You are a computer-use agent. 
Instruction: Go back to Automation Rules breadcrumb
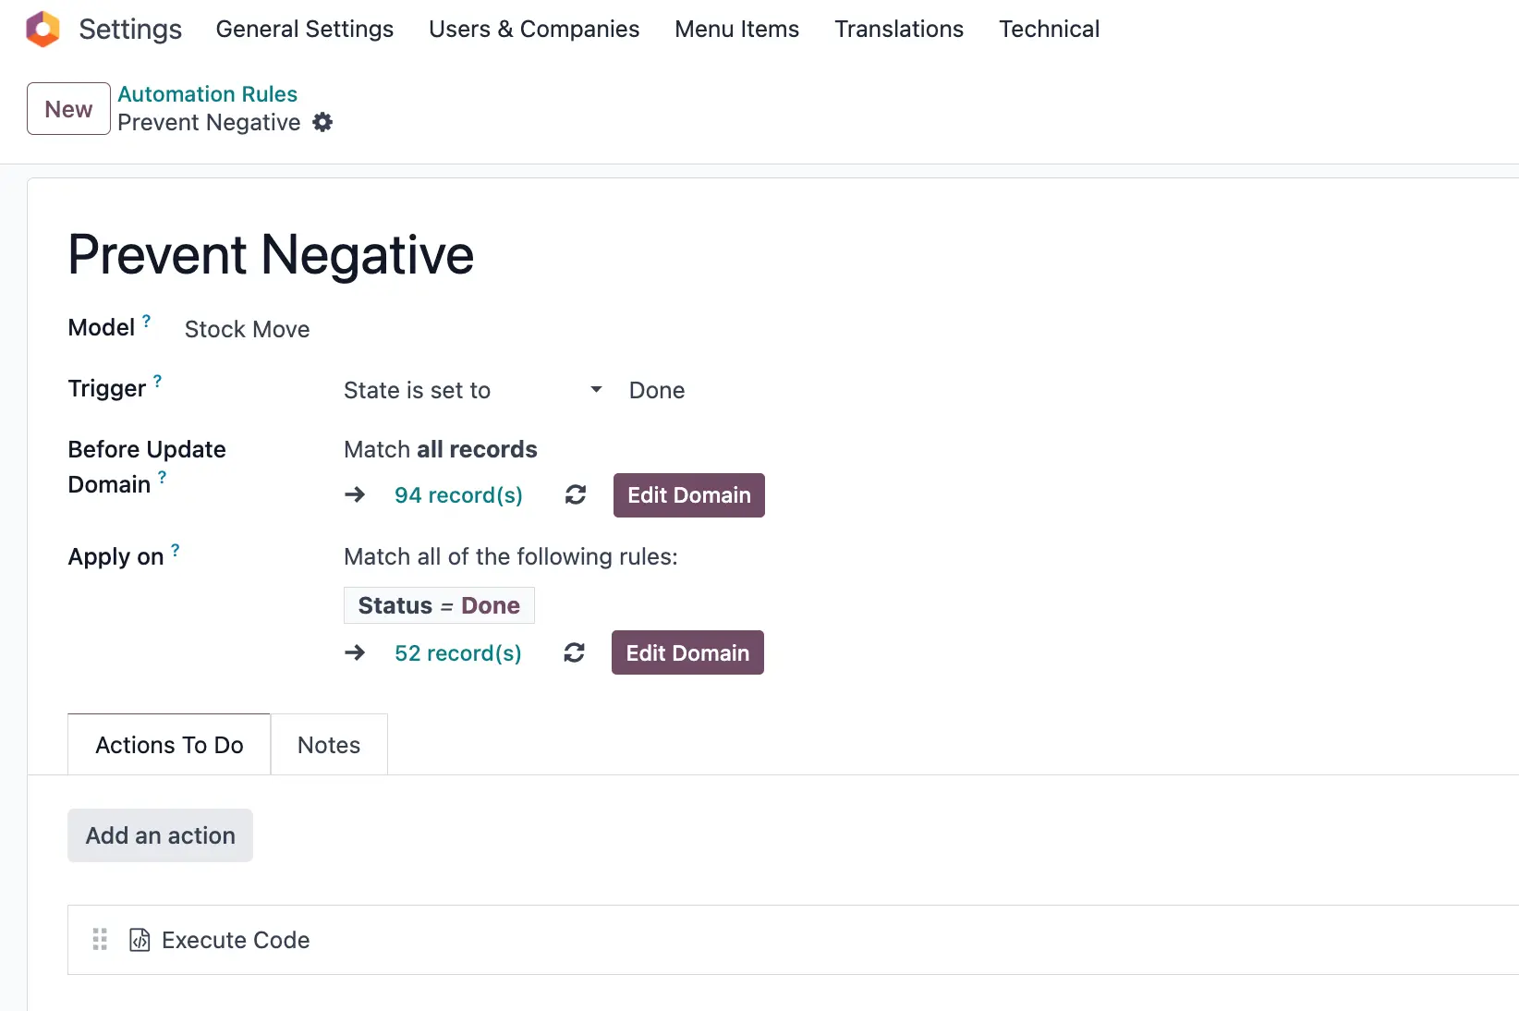(x=207, y=94)
